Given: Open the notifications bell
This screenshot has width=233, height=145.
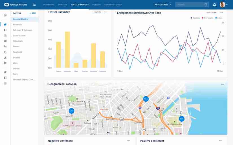Looking at the screenshot, I should point(214,5).
